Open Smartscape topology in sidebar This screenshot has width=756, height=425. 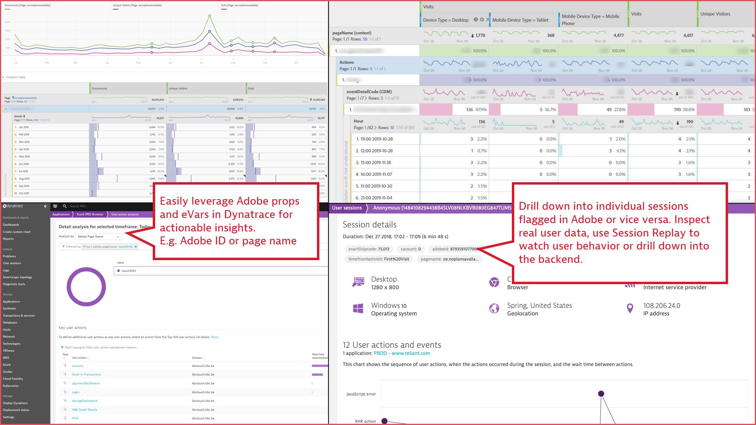pos(18,277)
